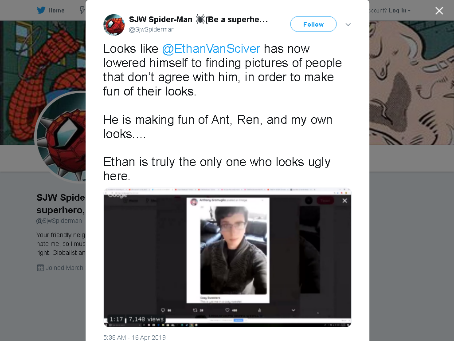Click the analytics bars icon in video
Screen dimensions: 454x341
(x=259, y=310)
